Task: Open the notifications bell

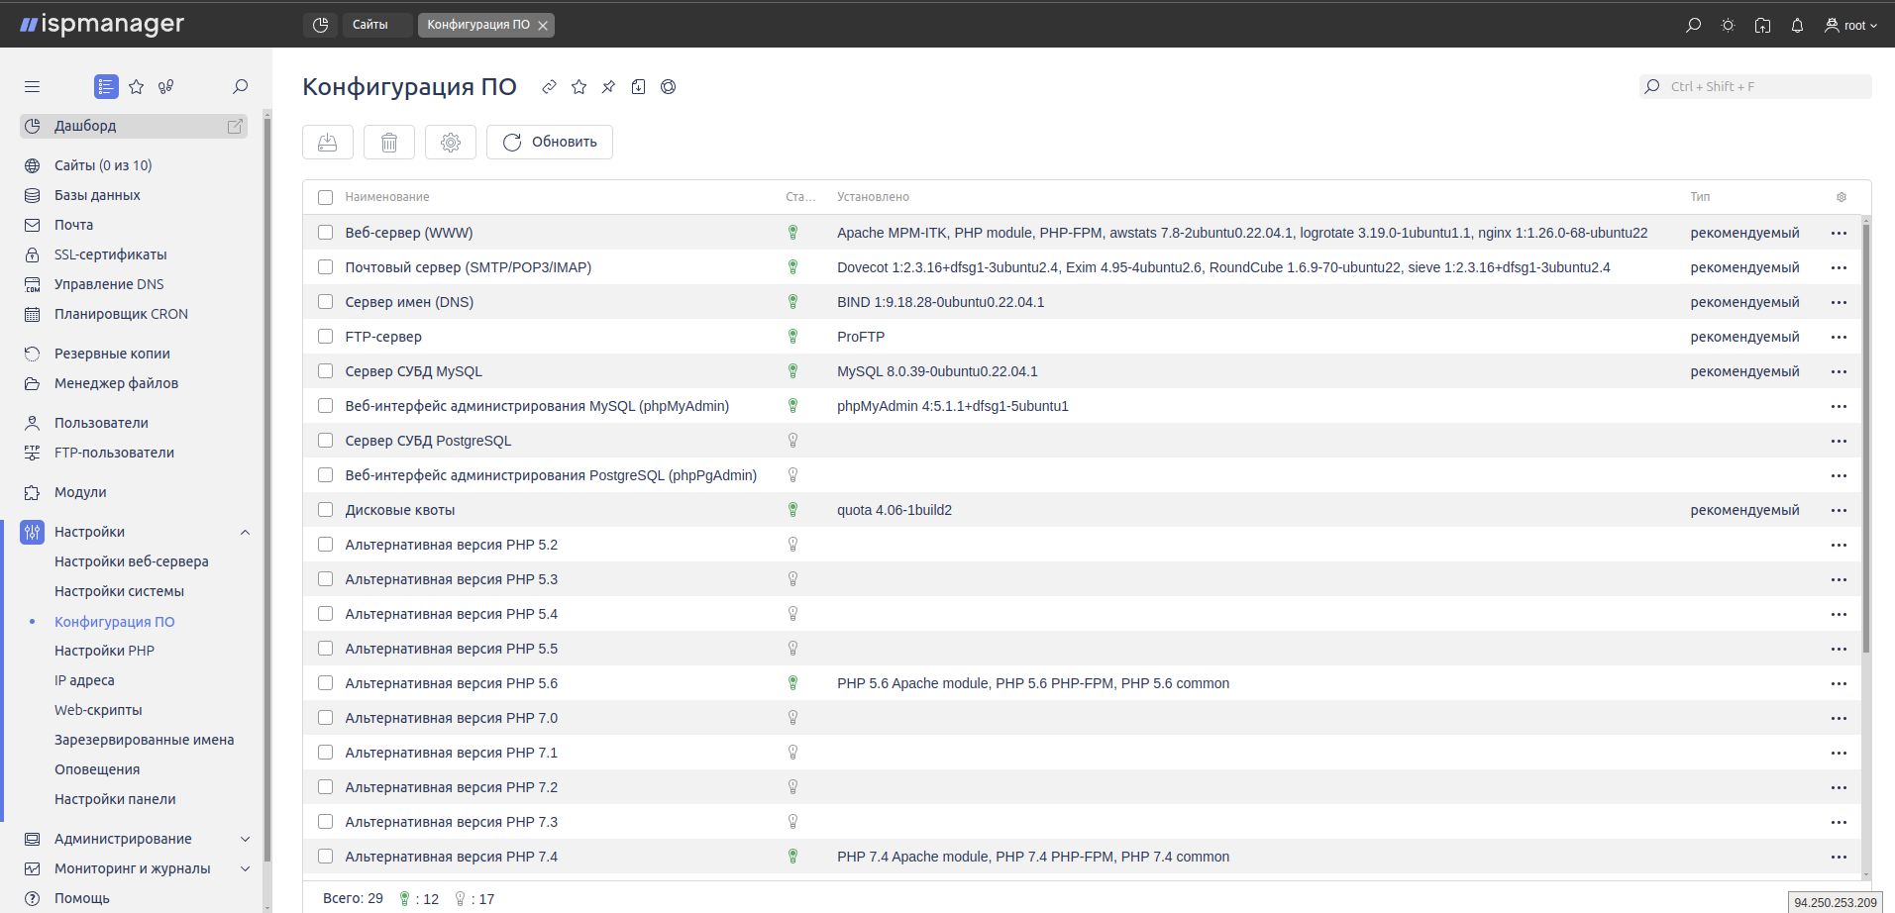Action: coord(1797,25)
